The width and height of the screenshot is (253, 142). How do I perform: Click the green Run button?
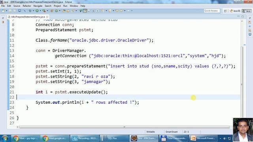37,11
